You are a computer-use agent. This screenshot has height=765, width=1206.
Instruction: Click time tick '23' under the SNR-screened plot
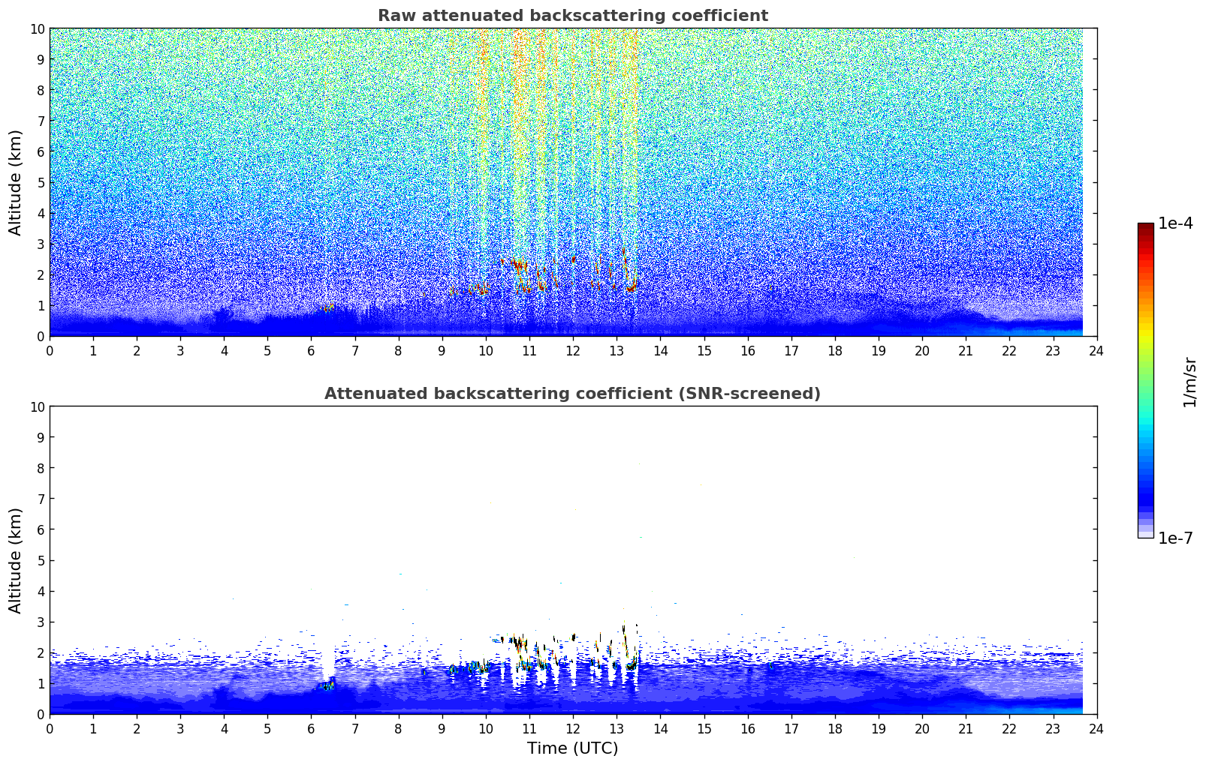click(1053, 728)
